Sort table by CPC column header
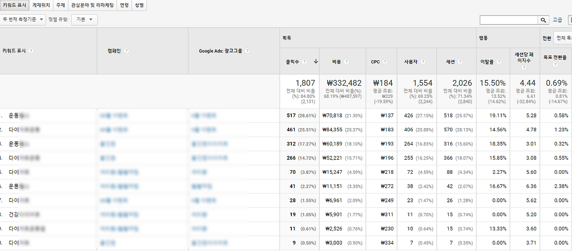 (375, 62)
